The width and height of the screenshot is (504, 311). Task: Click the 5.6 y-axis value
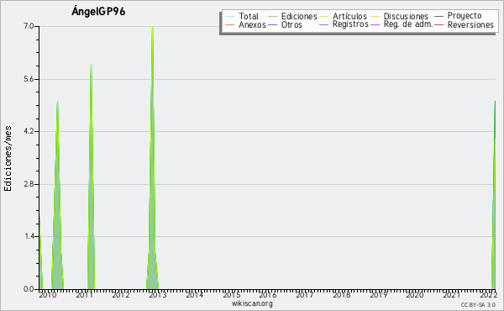tap(29, 79)
